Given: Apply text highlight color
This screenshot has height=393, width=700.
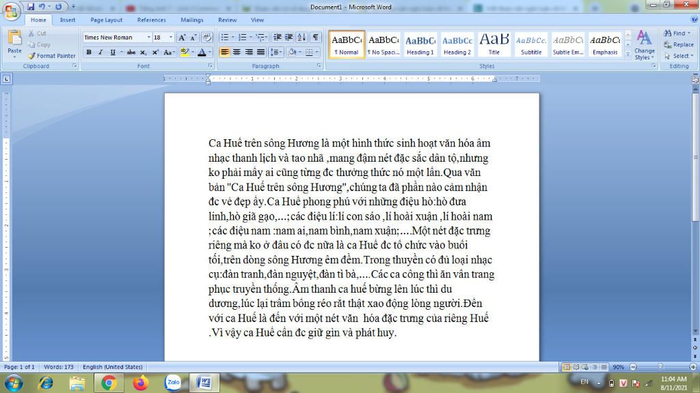Looking at the screenshot, I should tap(185, 52).
